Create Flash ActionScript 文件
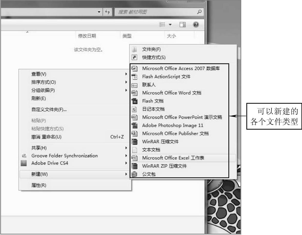Viewport: 302px width, 235px height. (x=183, y=77)
